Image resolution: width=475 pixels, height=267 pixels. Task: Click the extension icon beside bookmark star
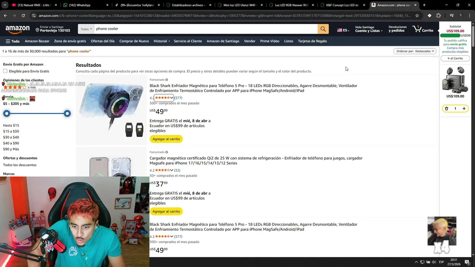429,16
